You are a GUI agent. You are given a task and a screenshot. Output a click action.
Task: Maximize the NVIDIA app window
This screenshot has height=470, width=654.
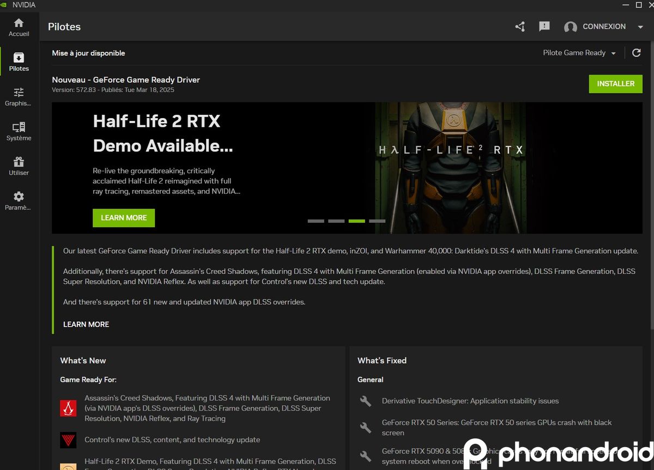pyautogui.click(x=639, y=5)
